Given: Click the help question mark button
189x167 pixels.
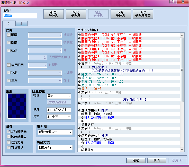Looking at the screenshot, I should 173,2.
